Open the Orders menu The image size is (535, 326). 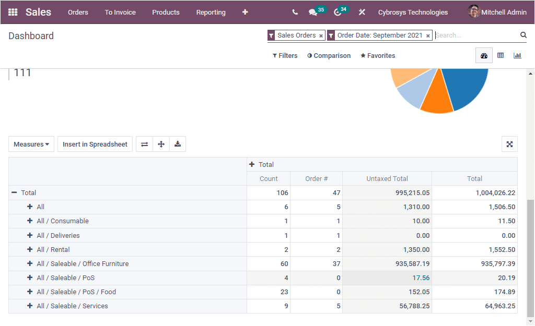point(78,12)
